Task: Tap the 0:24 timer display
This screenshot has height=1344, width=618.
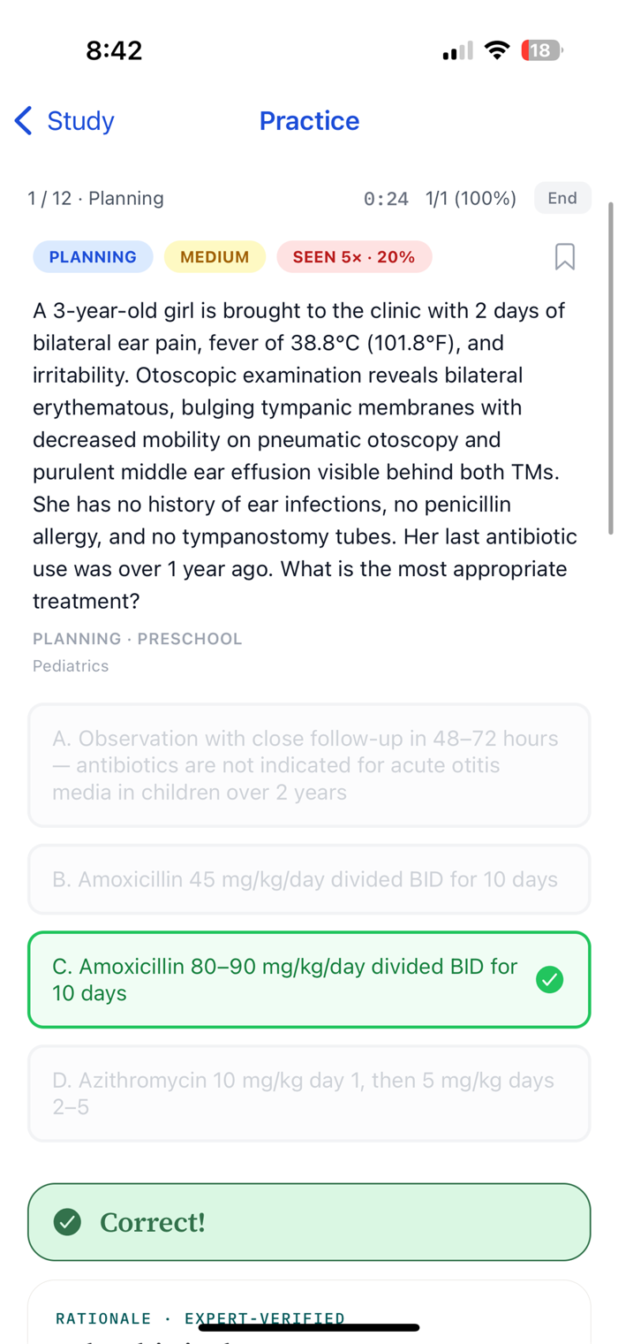Action: pyautogui.click(x=386, y=199)
